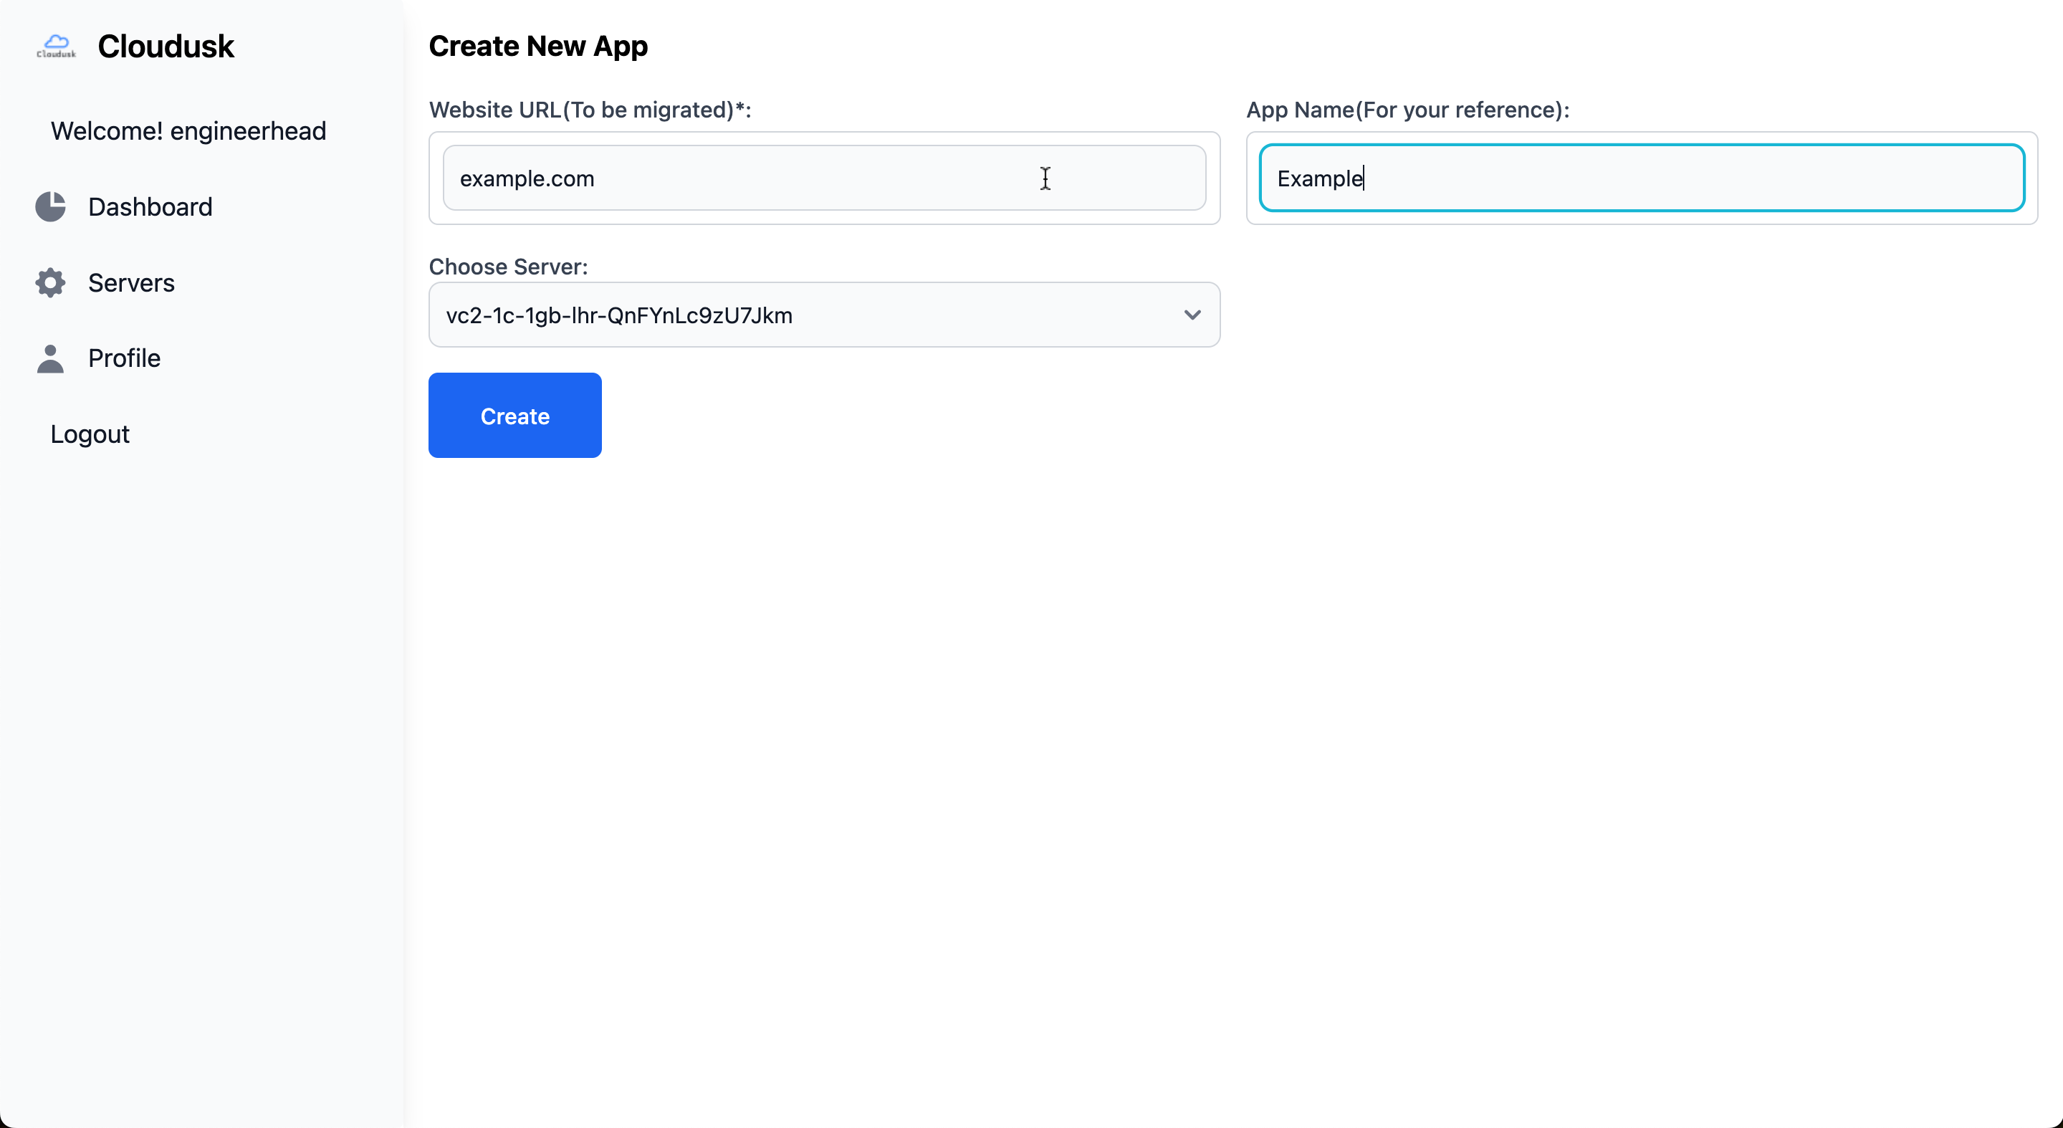This screenshot has width=2063, height=1128.
Task: Click the Create New App heading
Action: tap(538, 47)
